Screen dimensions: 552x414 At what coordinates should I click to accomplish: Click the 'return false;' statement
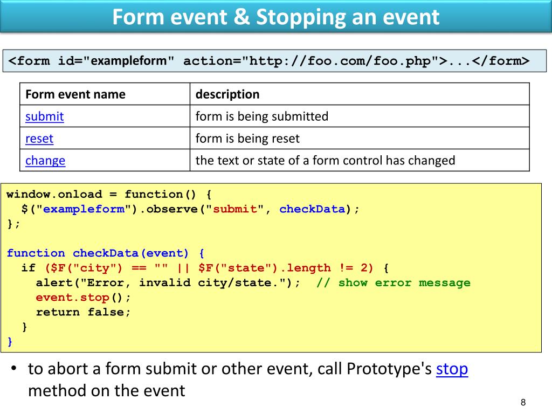(x=83, y=312)
